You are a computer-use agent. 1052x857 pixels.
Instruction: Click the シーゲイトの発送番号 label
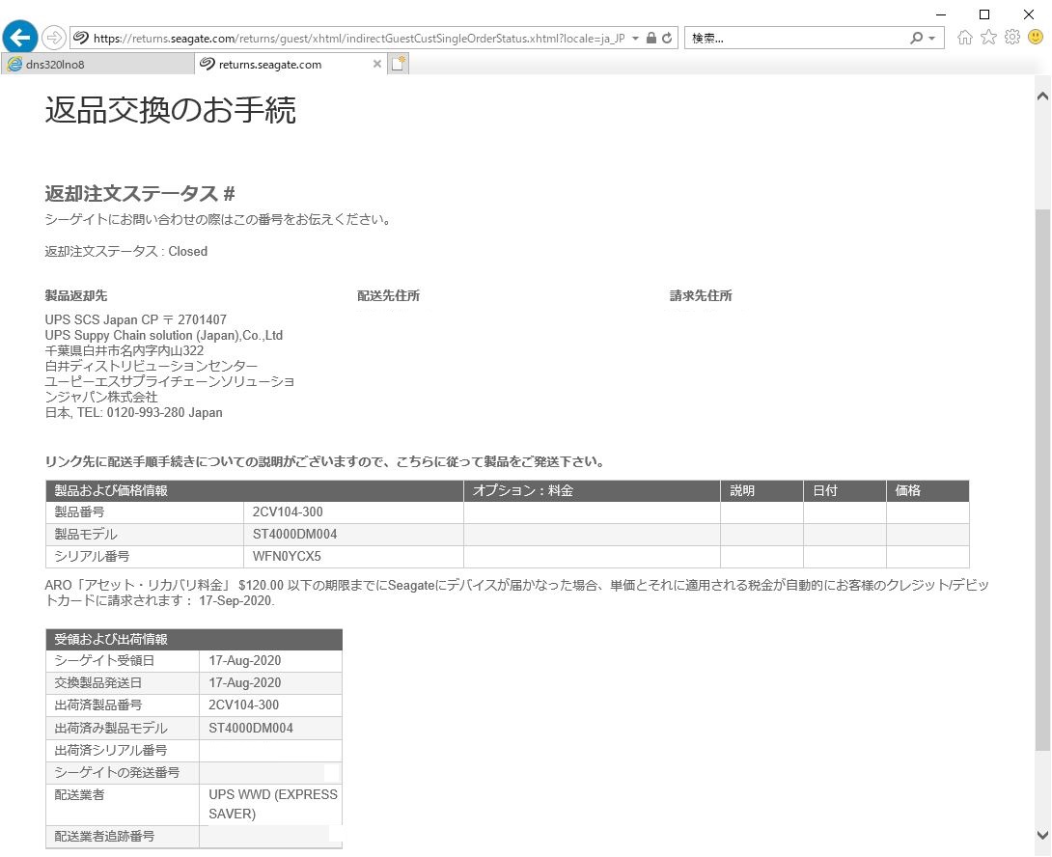(117, 772)
